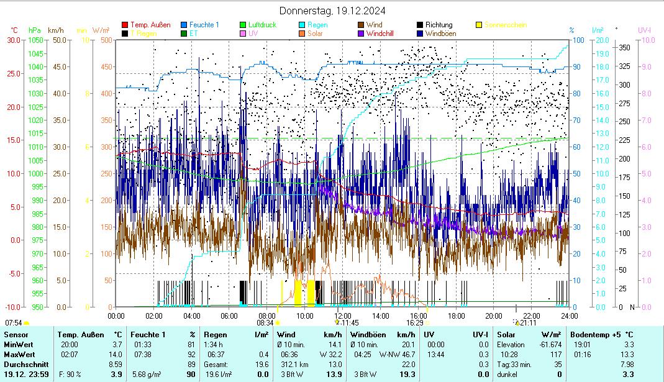Click the pink UV legend square

243,33
